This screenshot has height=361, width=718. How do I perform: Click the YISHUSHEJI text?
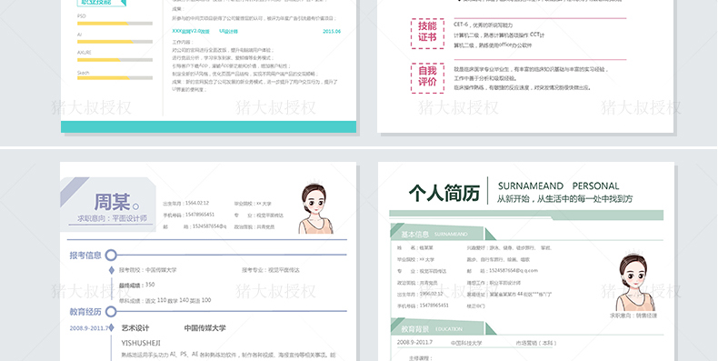141,343
